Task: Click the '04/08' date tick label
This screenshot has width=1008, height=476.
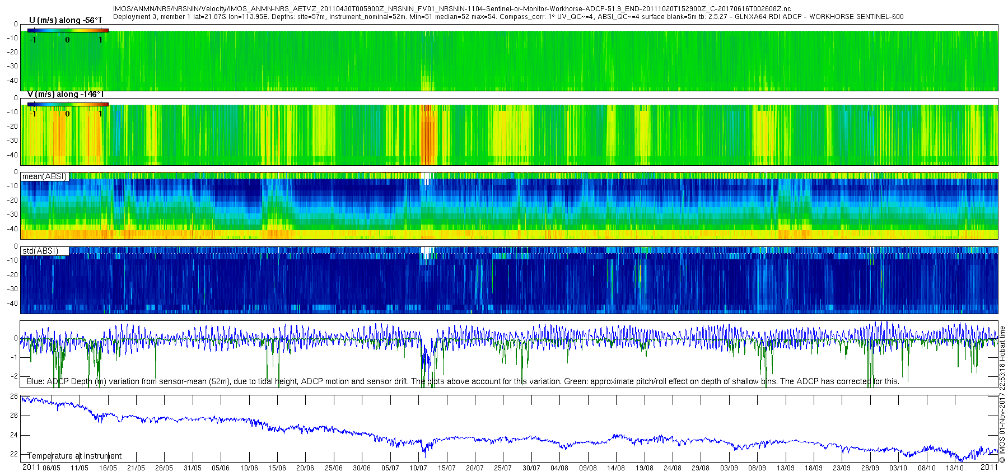Action: tap(559, 468)
